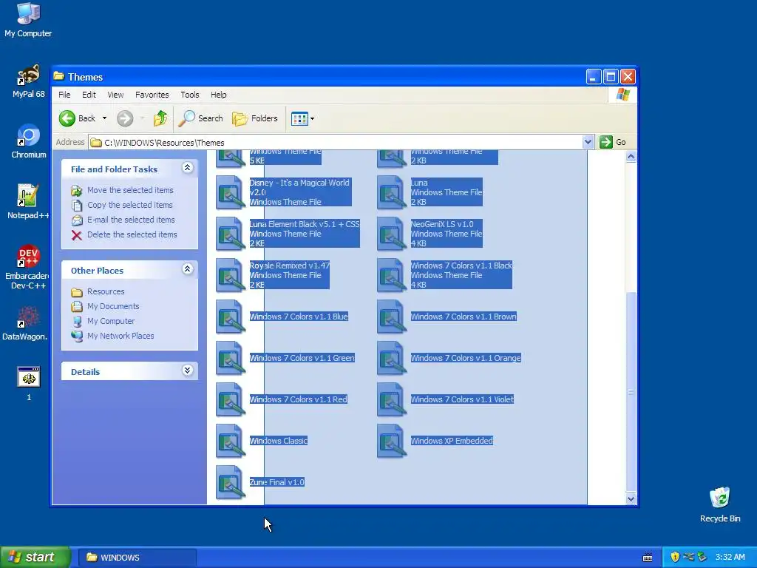Select the Luna theme file icon
This screenshot has width=757, height=568.
(392, 192)
